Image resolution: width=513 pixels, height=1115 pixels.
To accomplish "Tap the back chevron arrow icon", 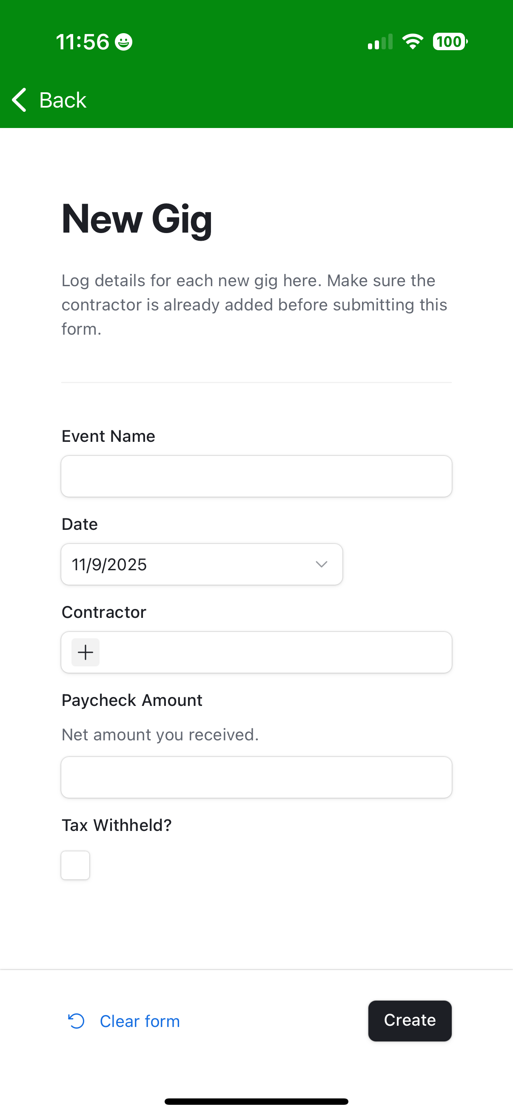I will pyautogui.click(x=20, y=100).
